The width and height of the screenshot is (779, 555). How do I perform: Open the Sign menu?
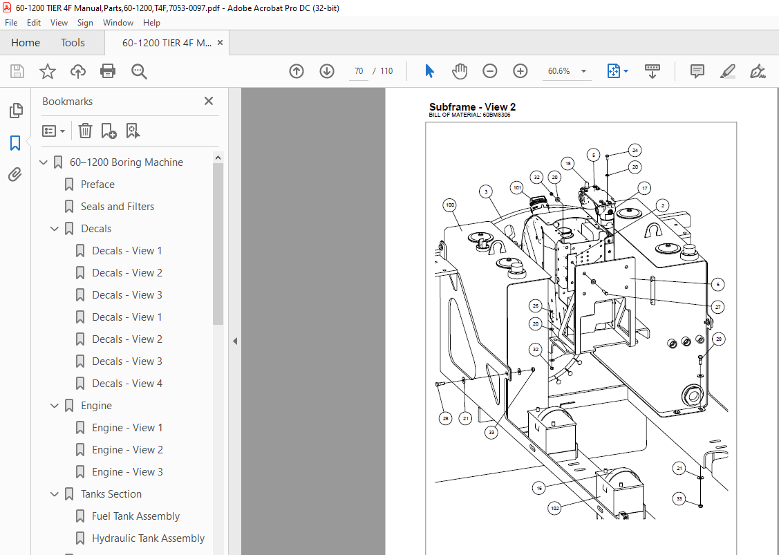coord(85,22)
